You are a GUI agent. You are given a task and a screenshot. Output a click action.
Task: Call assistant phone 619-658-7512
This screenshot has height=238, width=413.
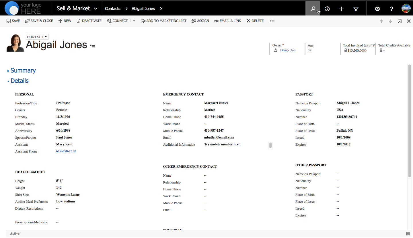(66, 151)
